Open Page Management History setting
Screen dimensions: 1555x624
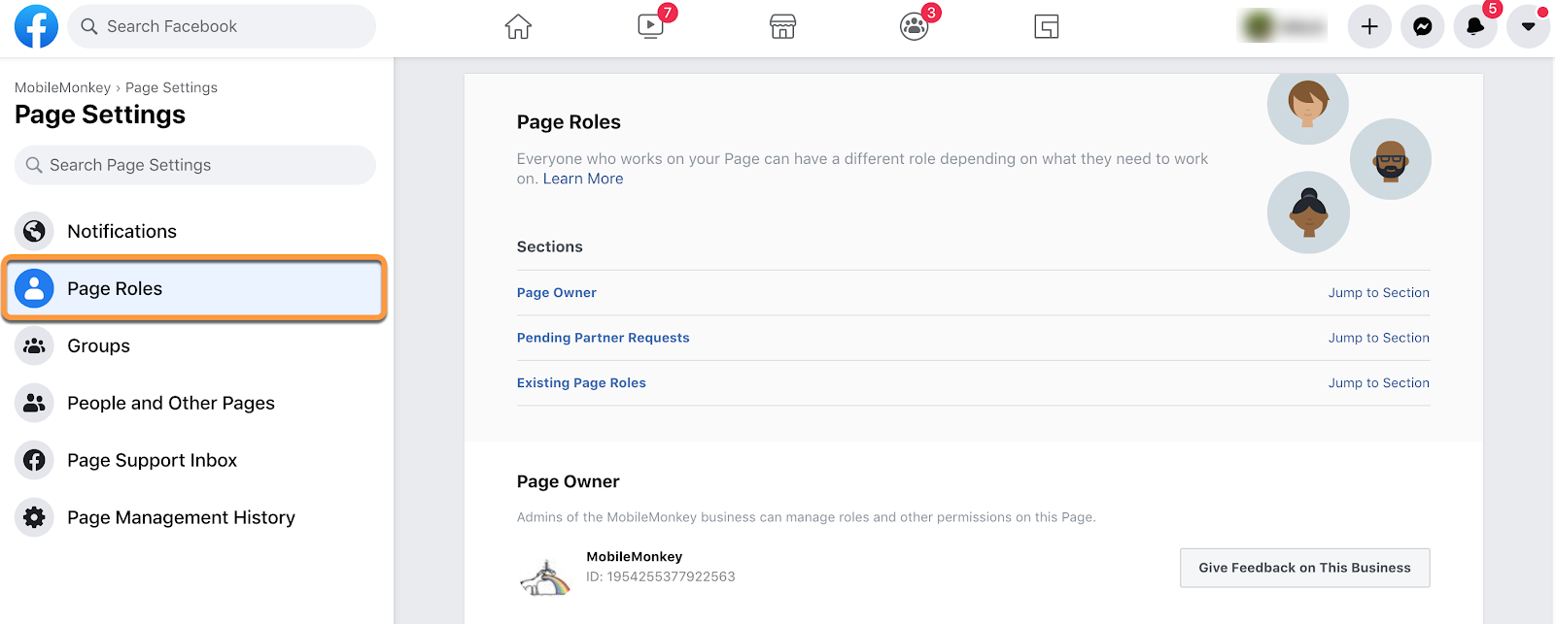[195, 517]
